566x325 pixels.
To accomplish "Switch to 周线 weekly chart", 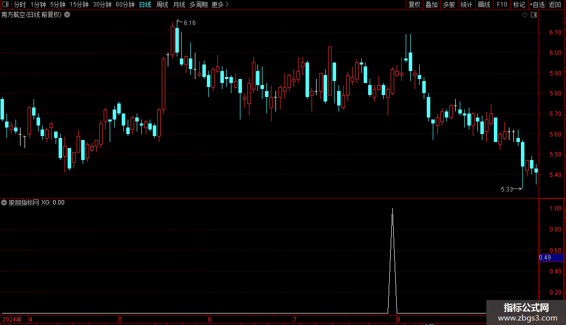I will [162, 4].
